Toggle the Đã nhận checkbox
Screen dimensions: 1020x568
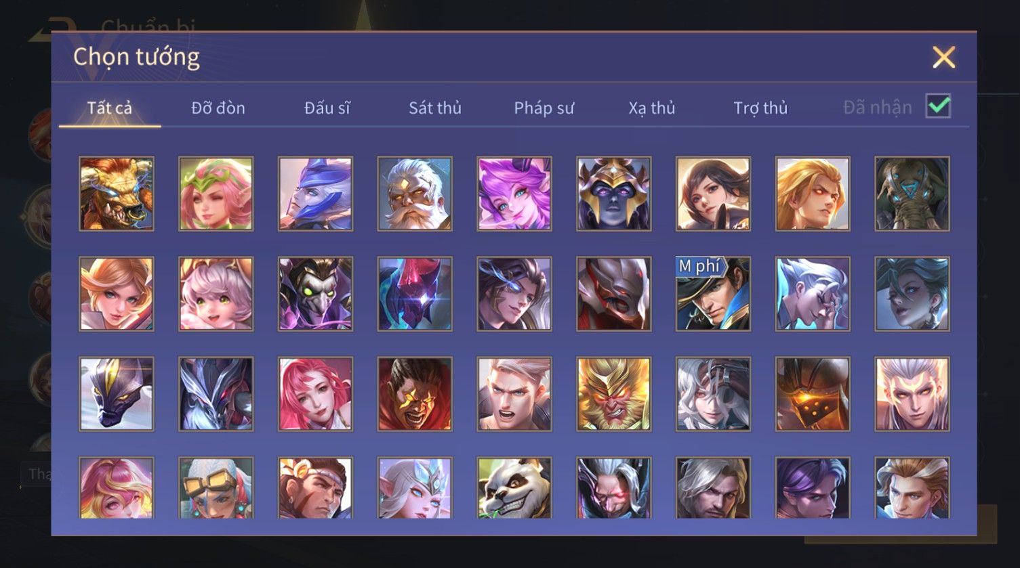[x=938, y=106]
